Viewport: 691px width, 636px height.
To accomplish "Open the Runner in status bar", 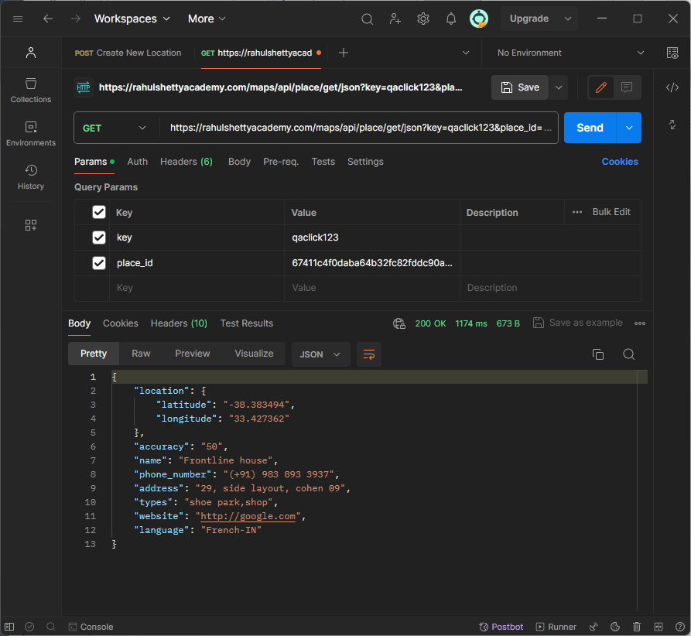I will click(556, 627).
